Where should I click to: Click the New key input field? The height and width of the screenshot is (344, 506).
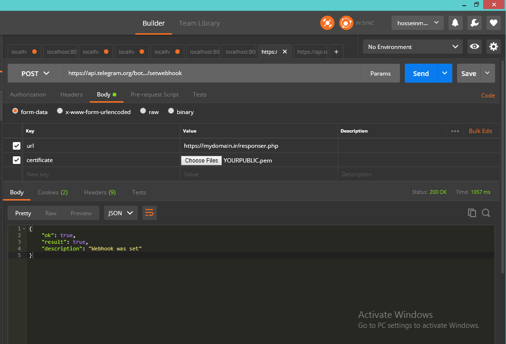(101, 174)
